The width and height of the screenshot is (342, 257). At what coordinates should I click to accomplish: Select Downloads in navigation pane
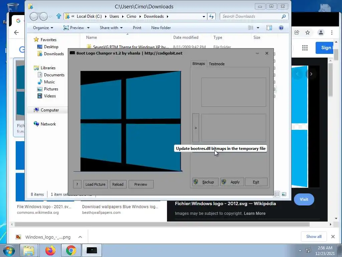pos(54,54)
